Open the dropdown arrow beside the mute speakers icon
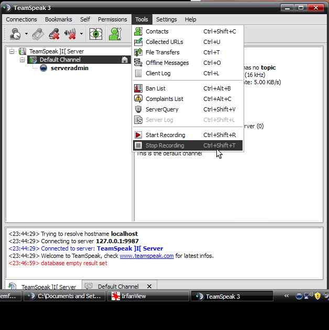The width and height of the screenshot is (329, 330). (x=81, y=33)
